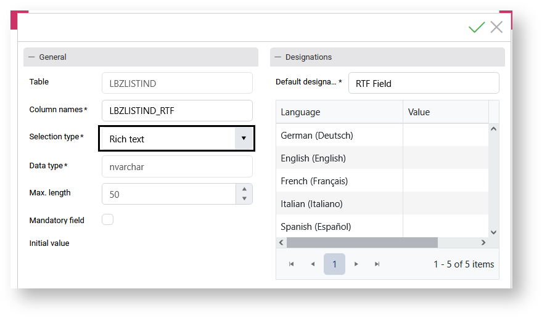Increase Max. length with the up arrow
The height and width of the screenshot is (318, 542).
click(244, 189)
